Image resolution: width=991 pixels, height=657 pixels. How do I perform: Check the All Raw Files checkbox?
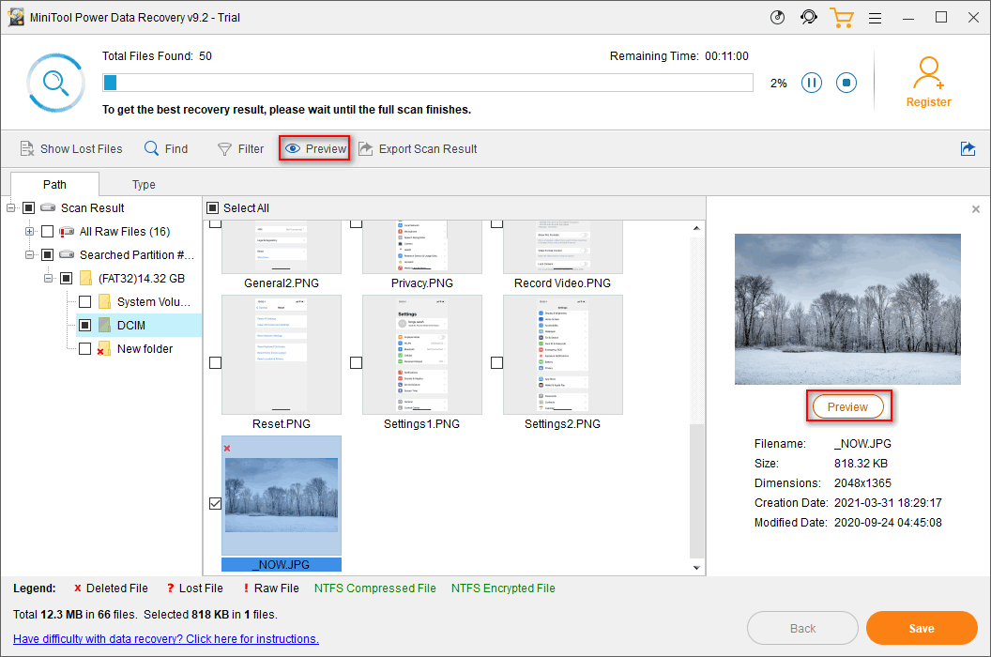(x=48, y=232)
